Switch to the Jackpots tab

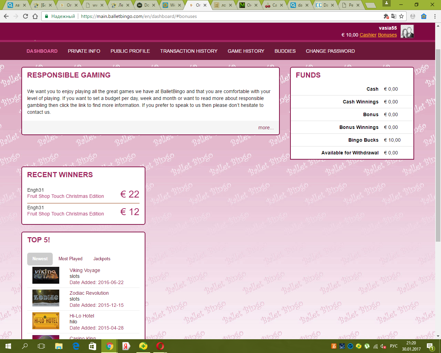tap(102, 259)
